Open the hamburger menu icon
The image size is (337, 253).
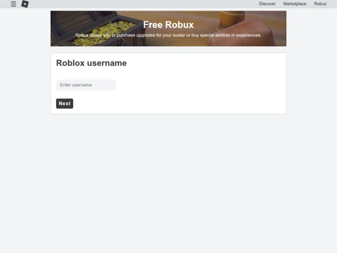click(x=13, y=4)
